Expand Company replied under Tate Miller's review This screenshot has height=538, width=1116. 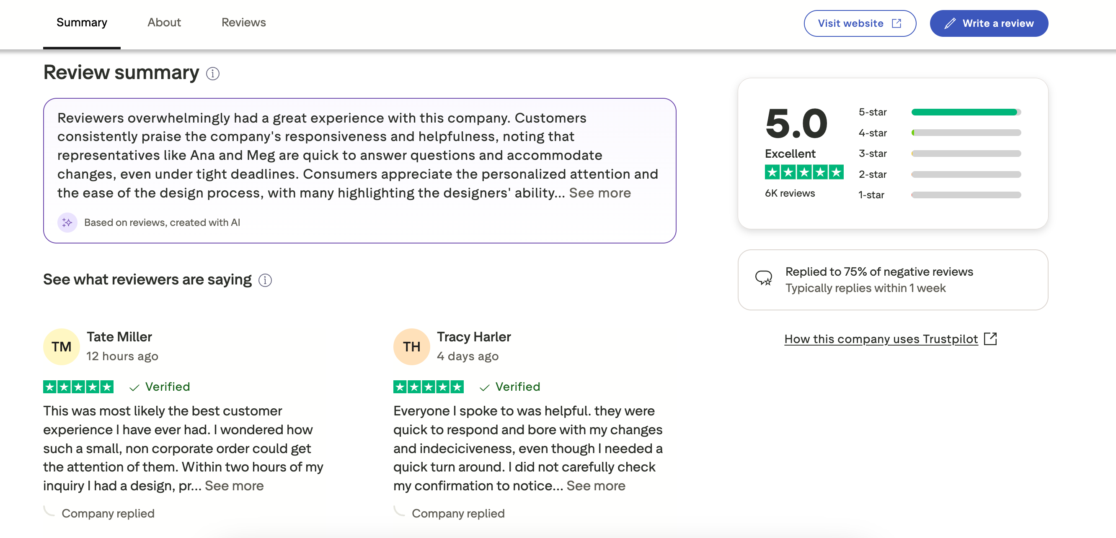[108, 513]
